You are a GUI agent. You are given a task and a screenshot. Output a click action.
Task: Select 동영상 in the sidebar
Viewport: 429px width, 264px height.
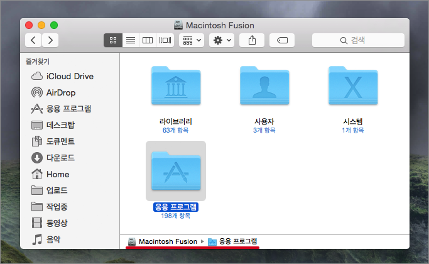point(50,223)
